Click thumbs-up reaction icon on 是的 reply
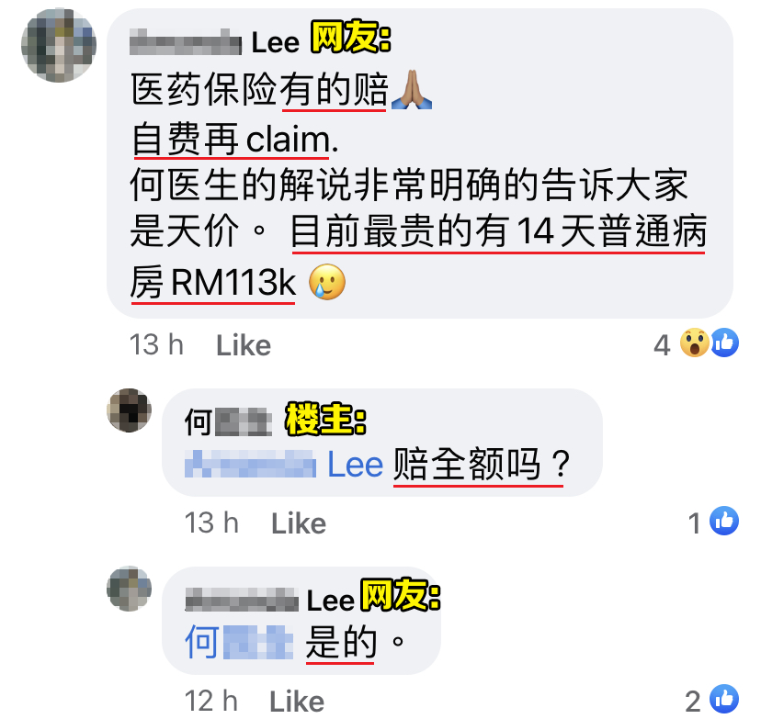Image resolution: width=761 pixels, height=719 pixels. pyautogui.click(x=724, y=699)
